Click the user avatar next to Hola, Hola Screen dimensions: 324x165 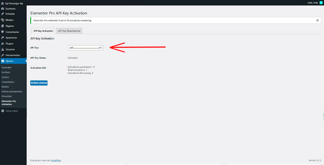pyautogui.click(x=321, y=3)
